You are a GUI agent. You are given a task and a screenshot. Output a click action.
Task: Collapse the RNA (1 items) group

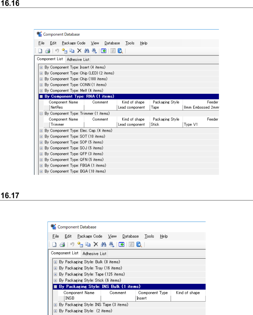tap(41, 96)
